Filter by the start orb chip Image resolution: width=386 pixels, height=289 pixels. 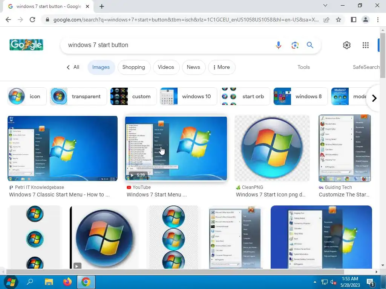pyautogui.click(x=245, y=96)
